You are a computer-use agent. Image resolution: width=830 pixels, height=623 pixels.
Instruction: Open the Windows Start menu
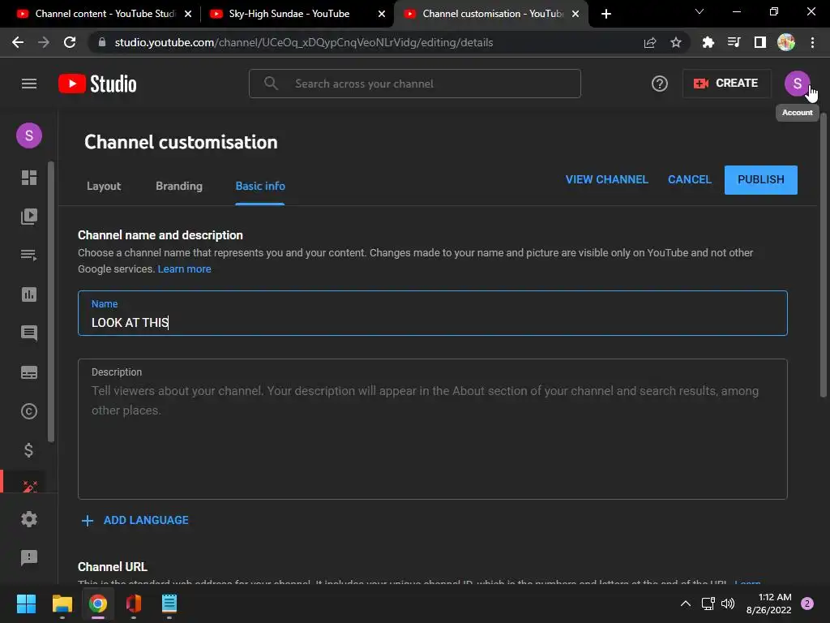pyautogui.click(x=26, y=604)
